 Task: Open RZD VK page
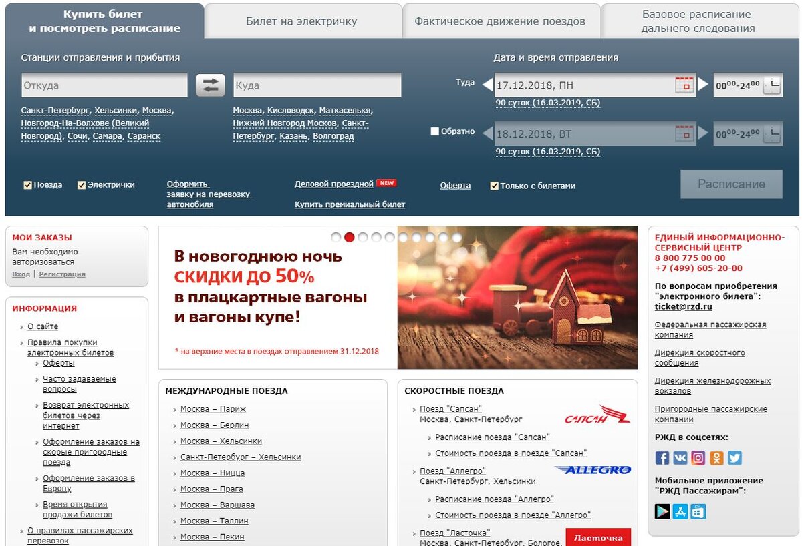[680, 458]
